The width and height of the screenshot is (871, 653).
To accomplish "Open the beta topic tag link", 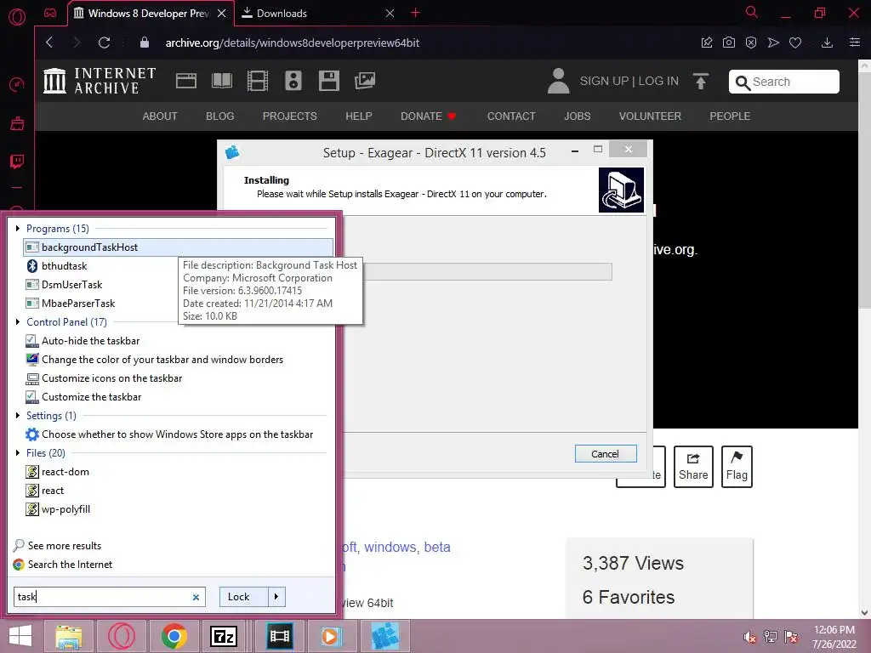I will (x=437, y=547).
